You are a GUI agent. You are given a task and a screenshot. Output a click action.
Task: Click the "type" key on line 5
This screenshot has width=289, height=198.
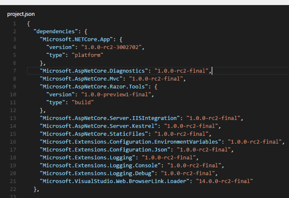click(56, 55)
